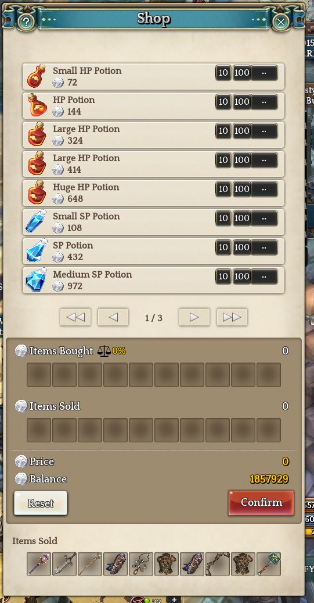314x603 pixels.
Task: Click the first empty Items Bought slot
Action: coord(39,375)
